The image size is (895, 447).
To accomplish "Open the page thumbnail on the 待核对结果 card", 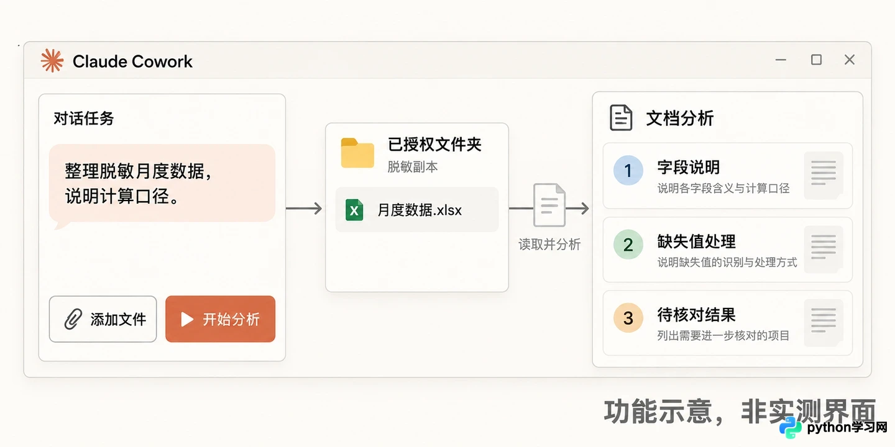I will coord(824,323).
